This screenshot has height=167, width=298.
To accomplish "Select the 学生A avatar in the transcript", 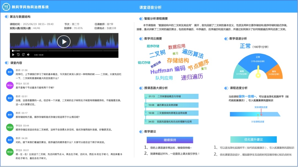I will 10,85.
